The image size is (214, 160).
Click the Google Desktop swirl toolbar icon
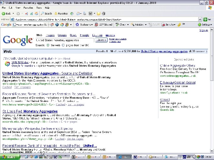pyautogui.click(x=62, y=25)
